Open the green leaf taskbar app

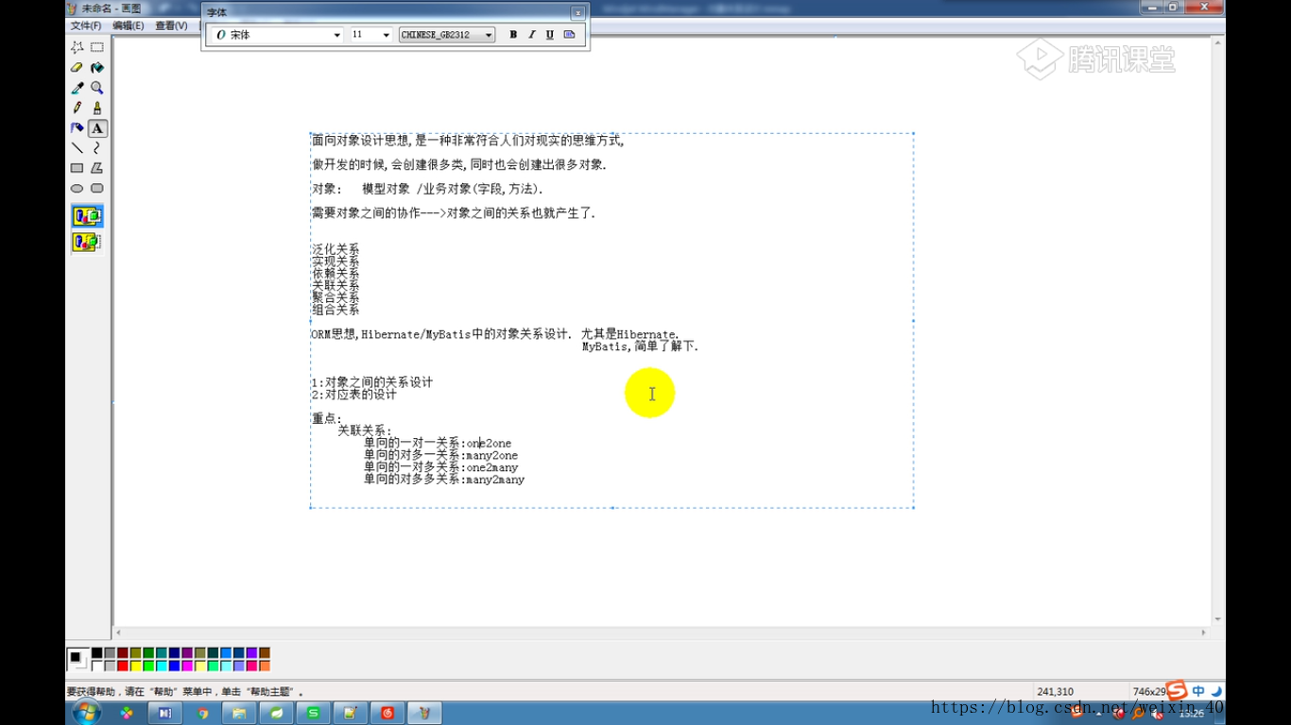276,713
